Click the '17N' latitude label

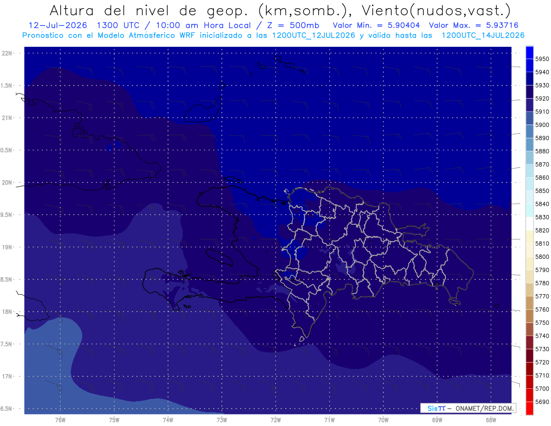click(x=7, y=376)
